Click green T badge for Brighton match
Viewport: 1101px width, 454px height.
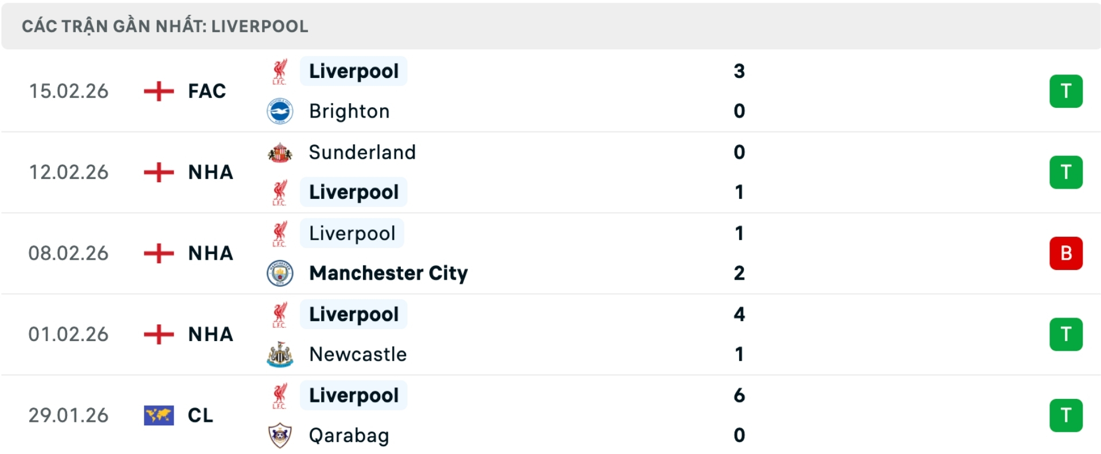pos(1065,91)
